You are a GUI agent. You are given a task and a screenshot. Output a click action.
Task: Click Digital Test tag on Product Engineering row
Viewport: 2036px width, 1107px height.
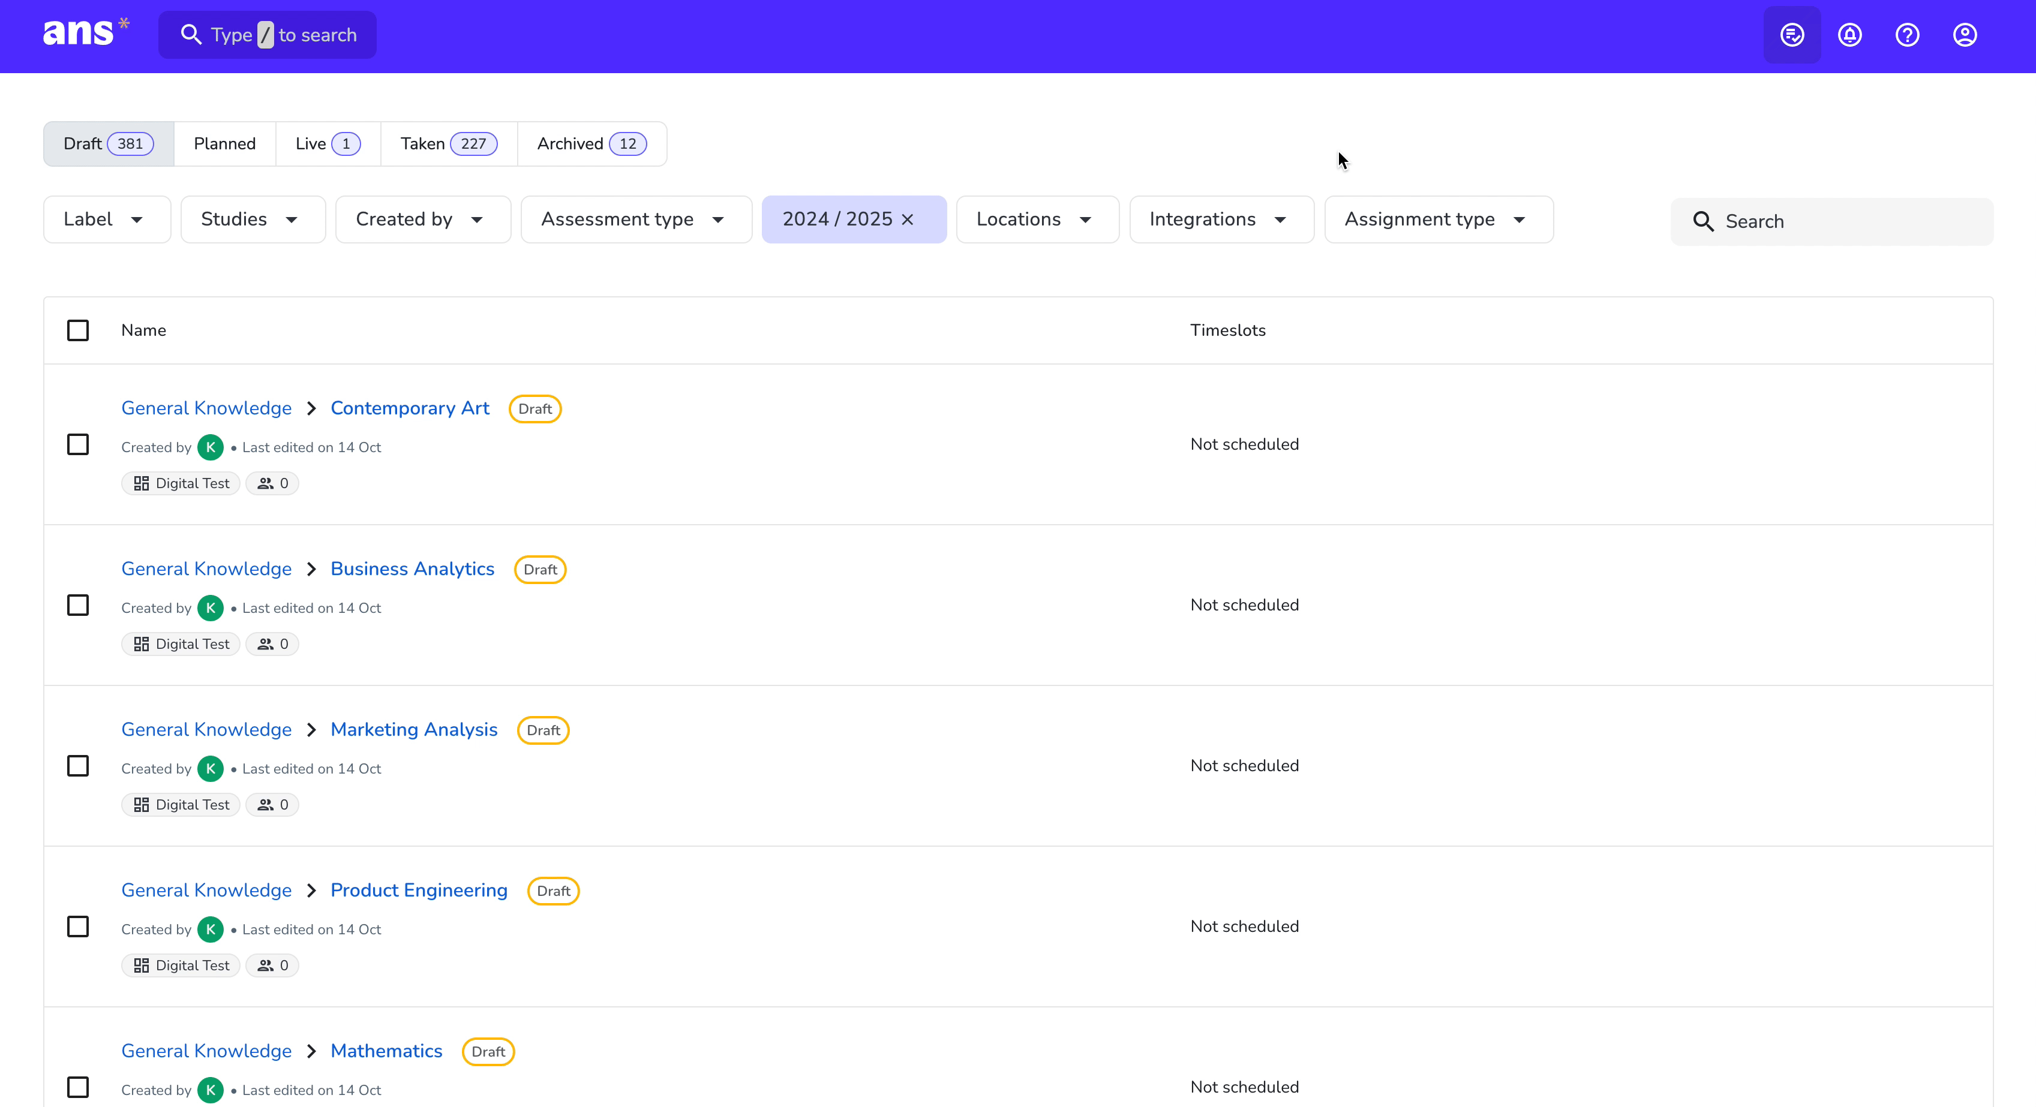point(181,965)
